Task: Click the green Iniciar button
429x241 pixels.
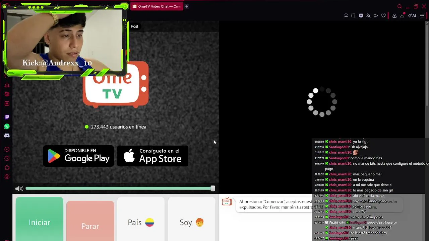Action: coord(39,219)
